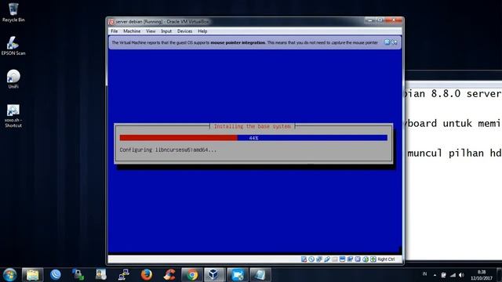Click the keyboard capture status icon
502x282 pixels.
click(373, 259)
